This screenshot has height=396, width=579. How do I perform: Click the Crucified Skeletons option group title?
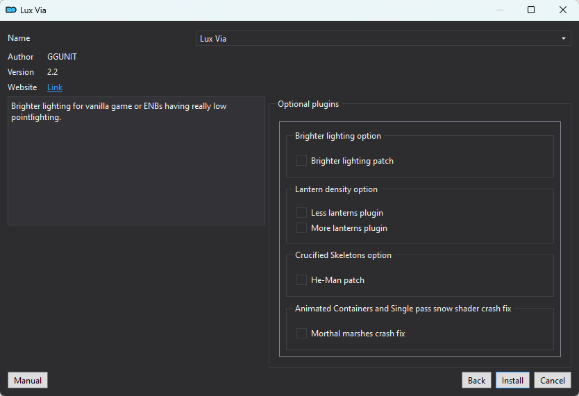[343, 255]
